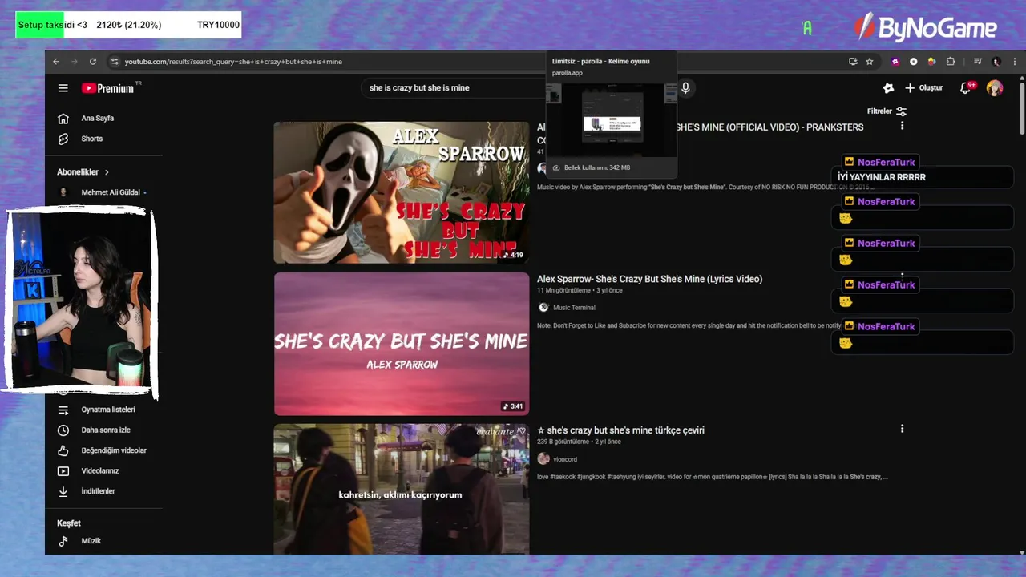Click the Müzik note icon under Keşfet
The width and height of the screenshot is (1026, 577).
[x=63, y=541]
